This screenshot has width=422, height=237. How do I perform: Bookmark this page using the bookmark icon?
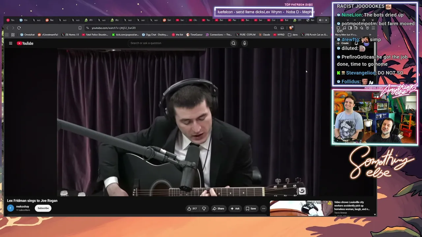(80, 28)
